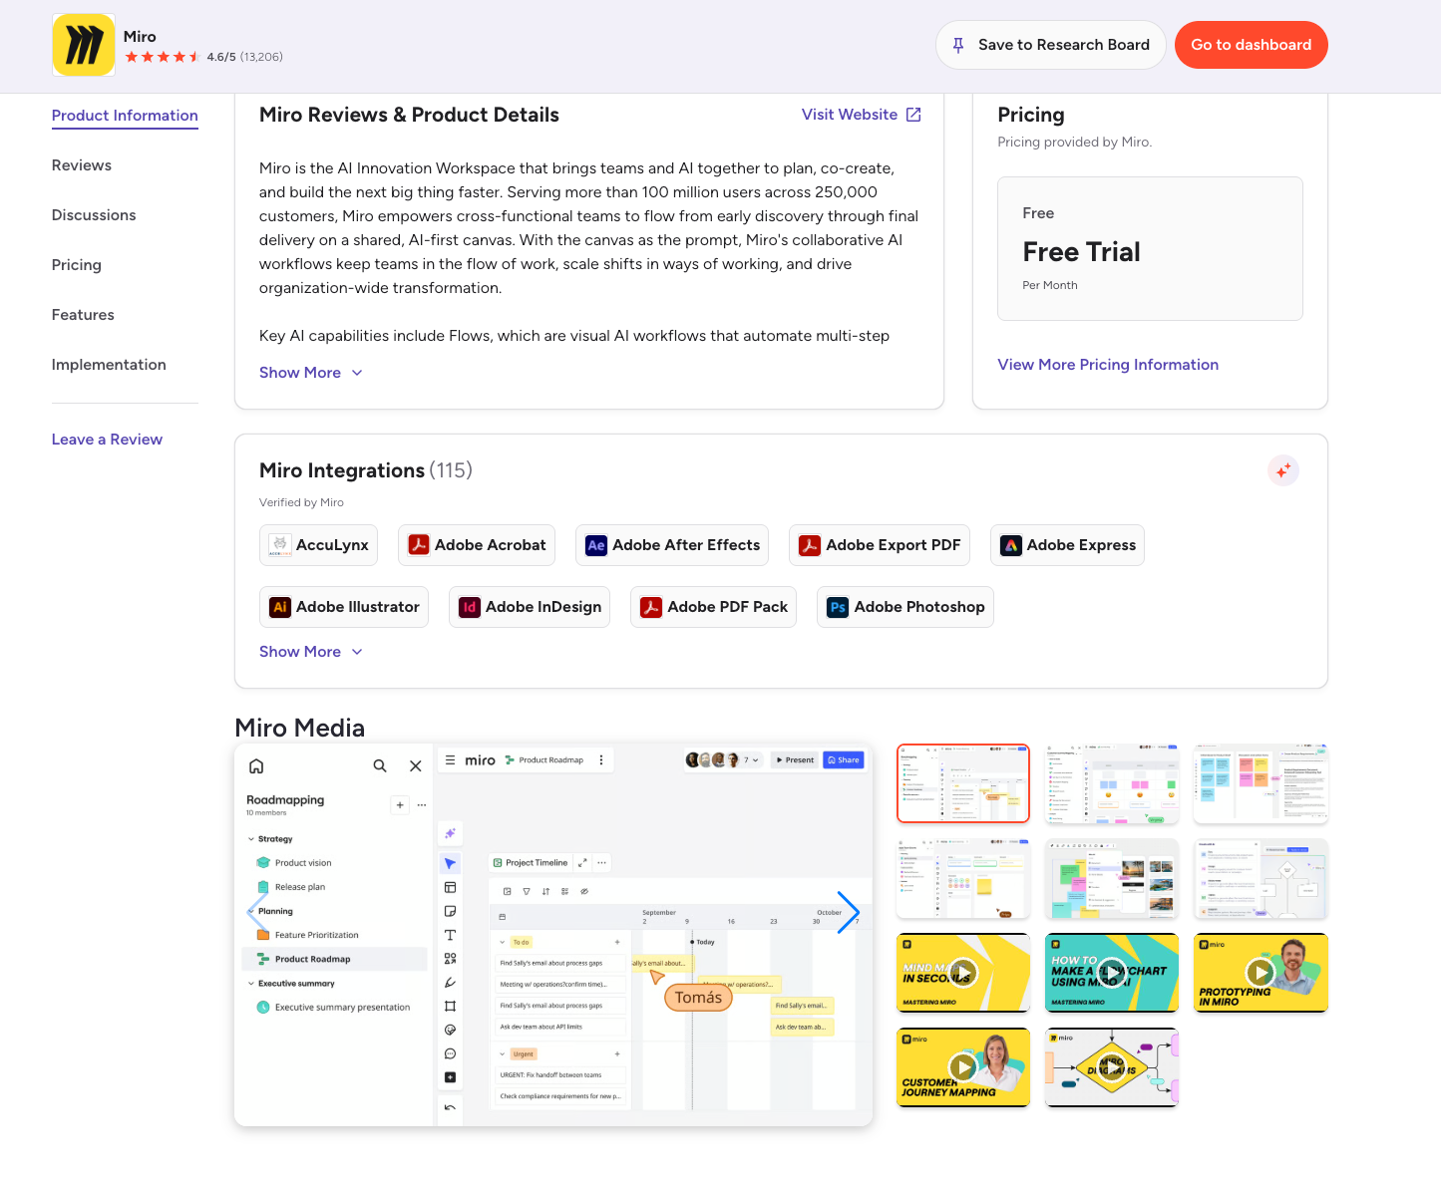Viewport: 1441px width, 1194px height.
Task: Open the Implementation sidebar item
Action: [x=109, y=365]
